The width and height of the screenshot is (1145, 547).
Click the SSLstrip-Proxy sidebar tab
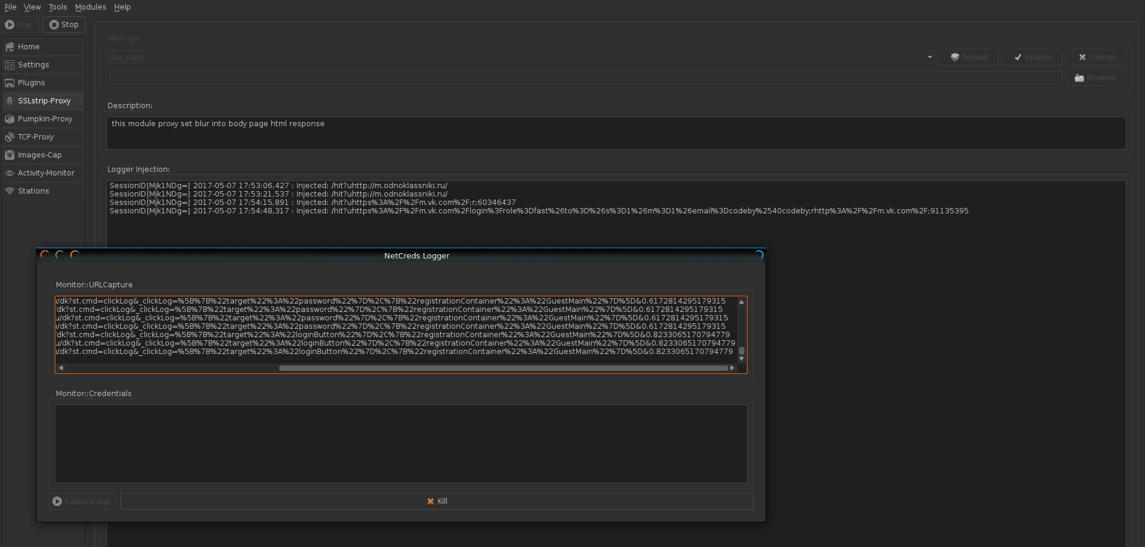click(43, 101)
